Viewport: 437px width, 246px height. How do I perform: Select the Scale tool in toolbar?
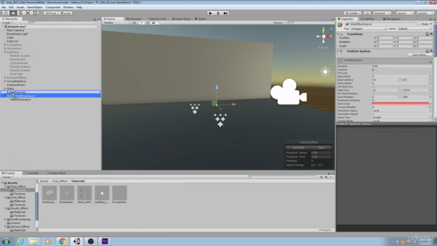(x=28, y=13)
